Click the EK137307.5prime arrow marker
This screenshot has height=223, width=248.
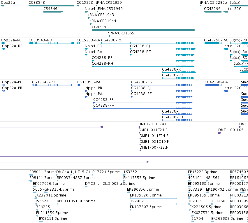click(x=131, y=210)
